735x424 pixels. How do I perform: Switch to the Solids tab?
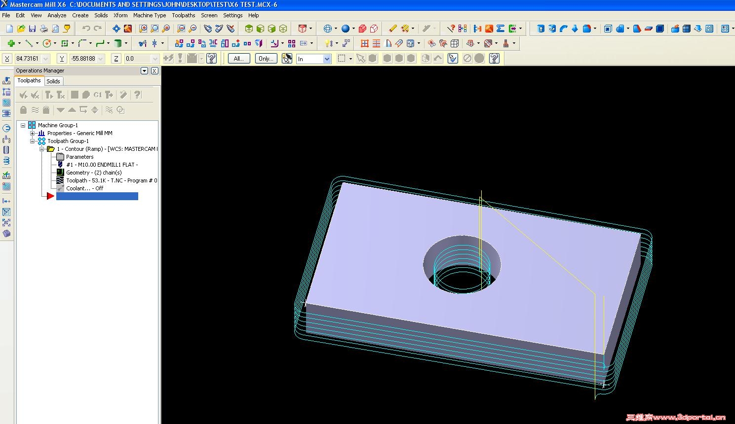pyautogui.click(x=53, y=81)
